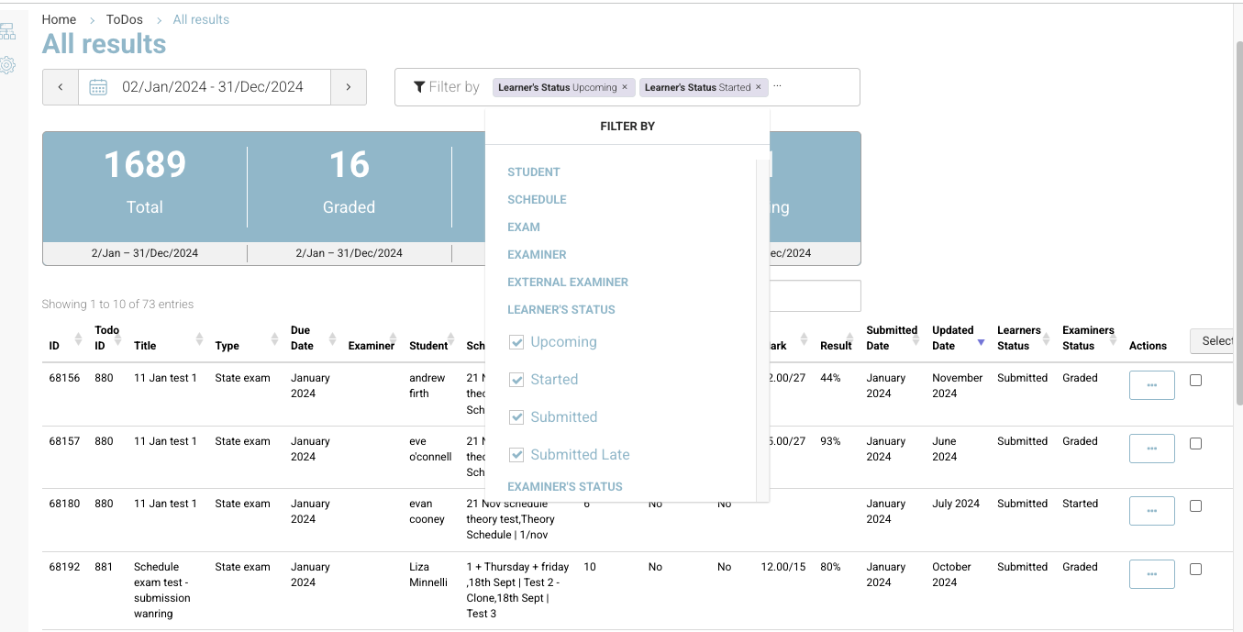The height and width of the screenshot is (632, 1243).
Task: Click the search field above the table
Action: pos(816,295)
